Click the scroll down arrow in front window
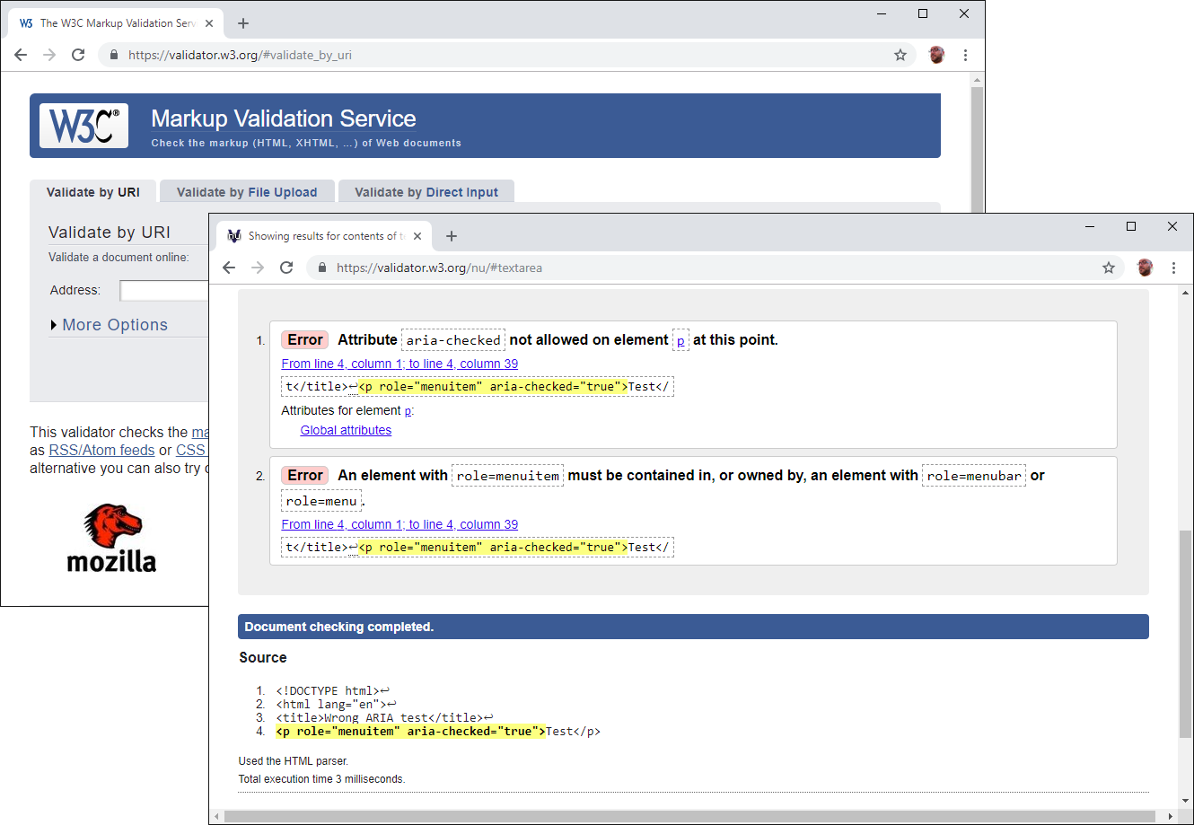Viewport: 1194px width, 825px height. tap(1186, 801)
